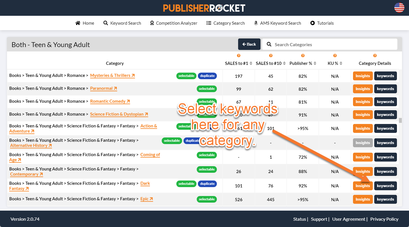The width and height of the screenshot is (409, 227).
Task: Open the Tutorials menu item
Action: coord(325,23)
